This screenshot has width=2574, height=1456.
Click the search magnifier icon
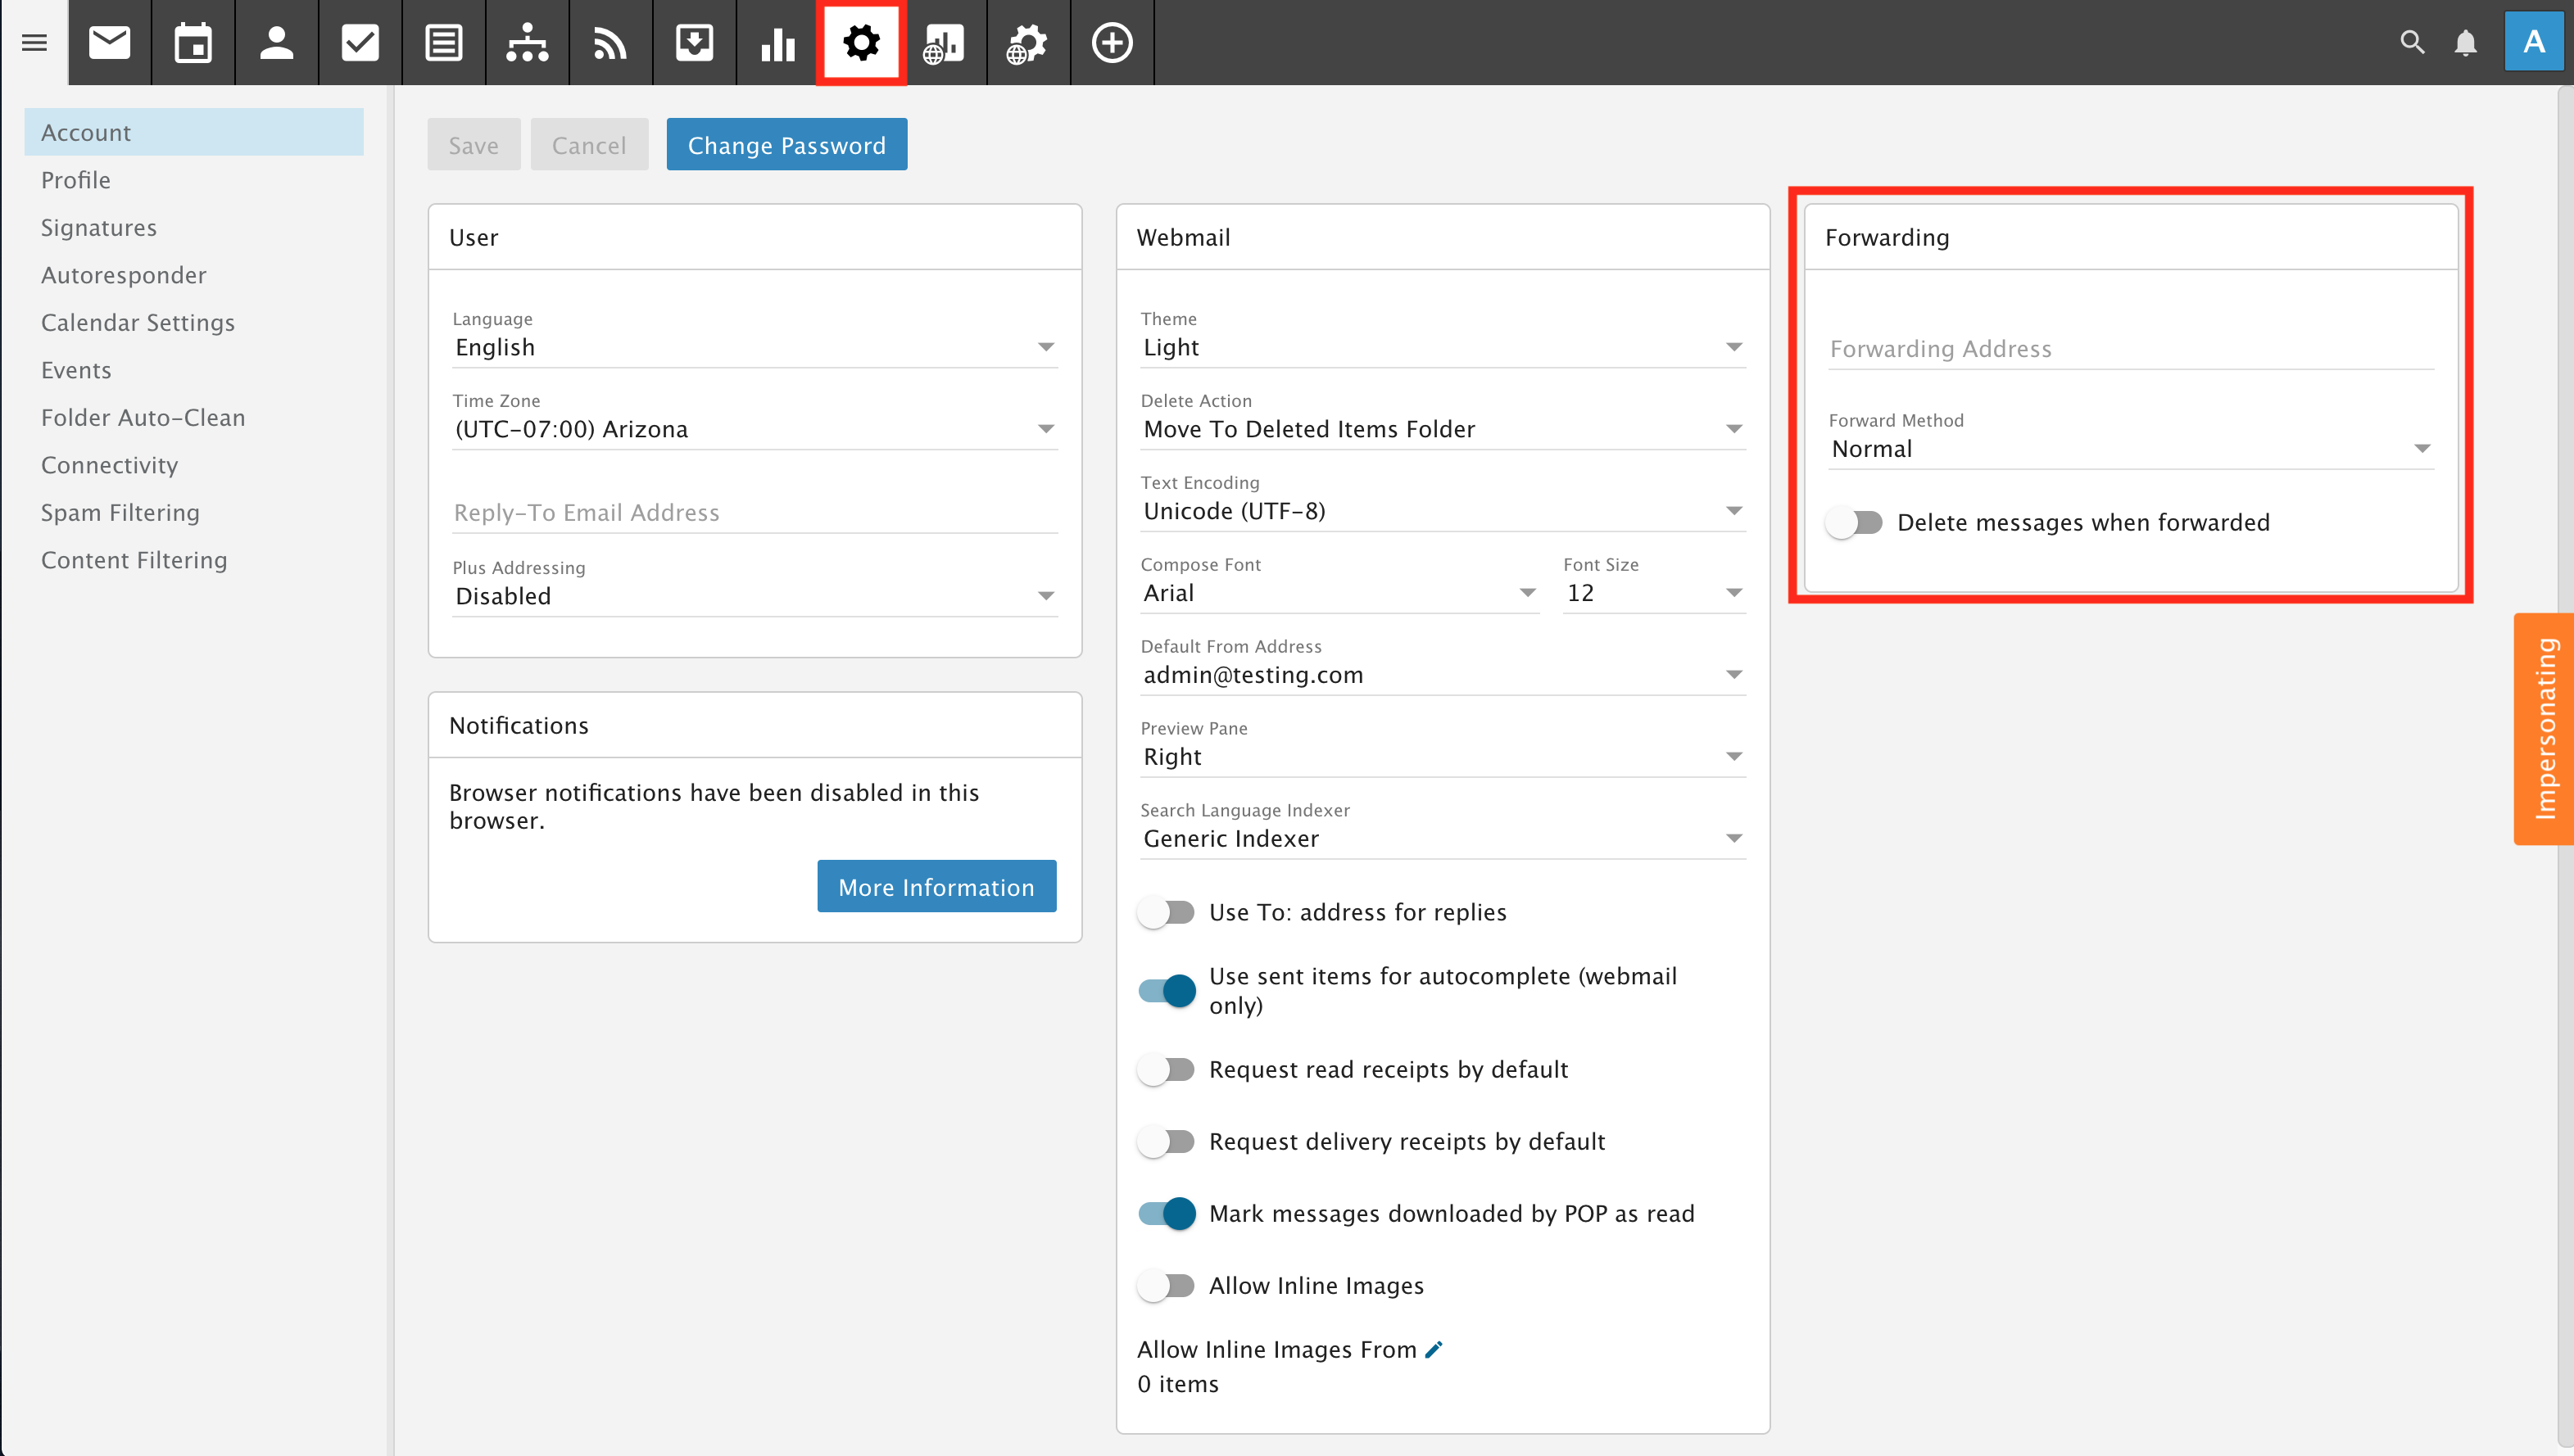pos(2412,43)
